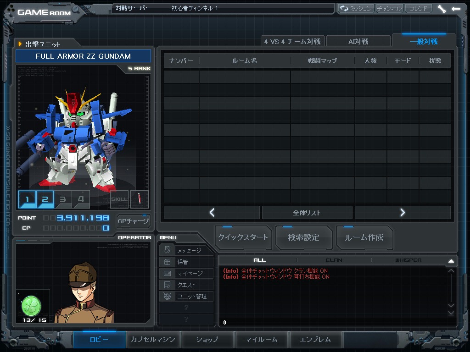Go to previous room list page
Screen dimensions: 470x352
pos(212,213)
